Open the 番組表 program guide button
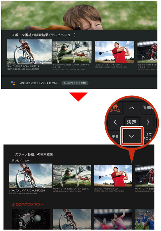This screenshot has width=161, height=231. pos(148,108)
